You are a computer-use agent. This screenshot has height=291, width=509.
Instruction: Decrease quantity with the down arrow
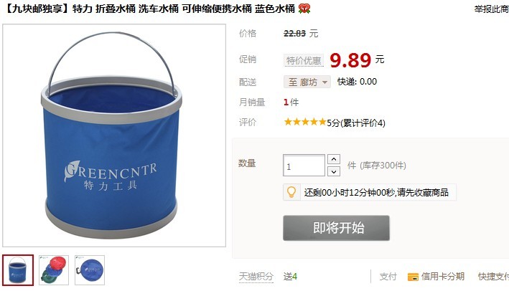coord(334,171)
